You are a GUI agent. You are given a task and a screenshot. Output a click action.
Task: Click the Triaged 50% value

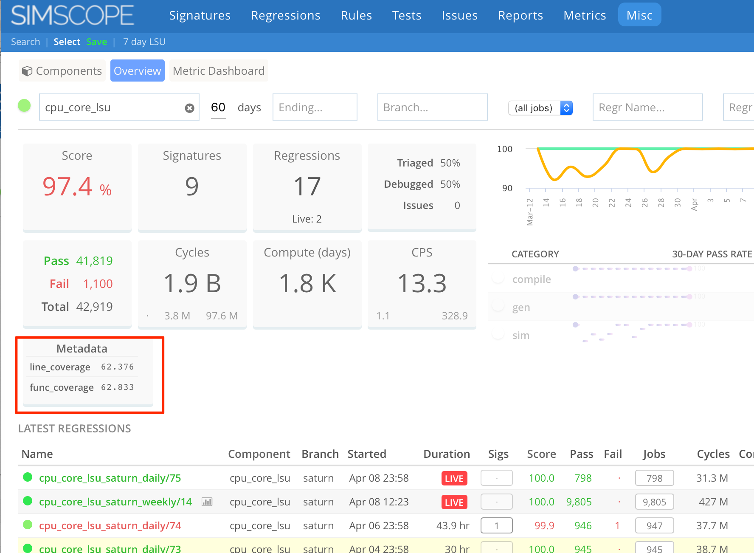tap(450, 163)
